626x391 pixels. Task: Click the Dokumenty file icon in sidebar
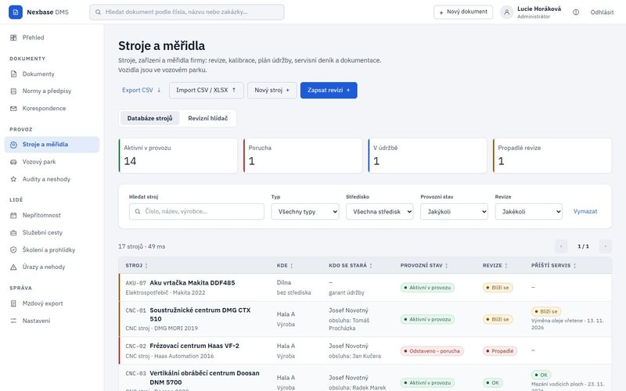click(13, 74)
